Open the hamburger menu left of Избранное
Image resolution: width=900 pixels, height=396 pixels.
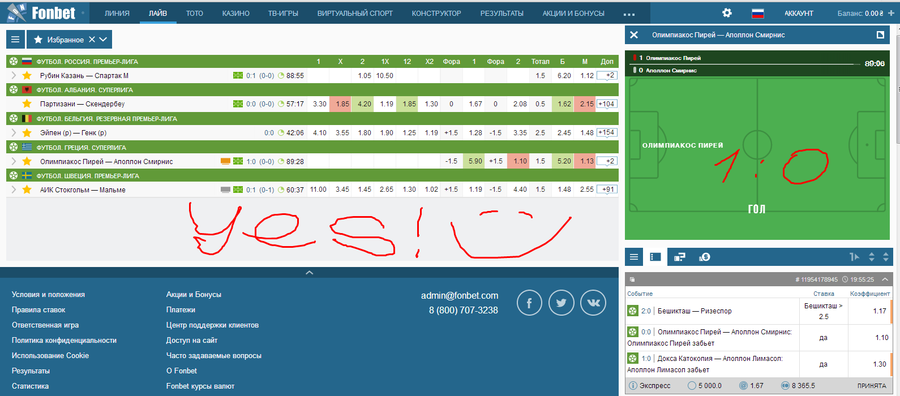point(15,40)
